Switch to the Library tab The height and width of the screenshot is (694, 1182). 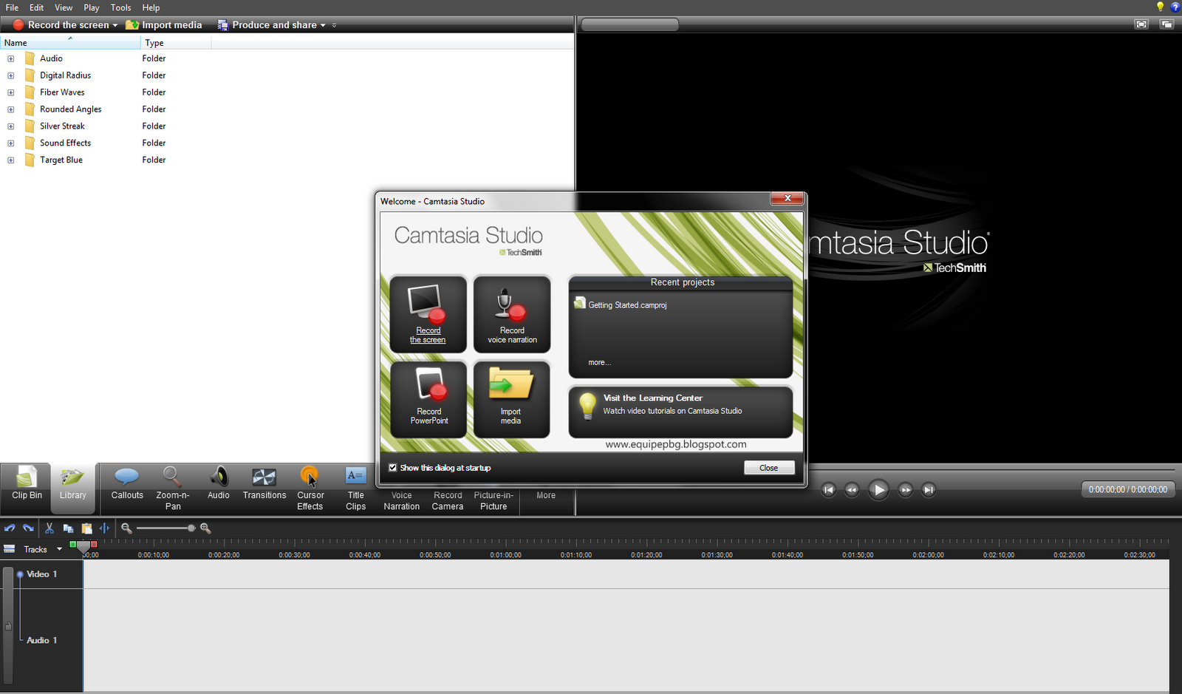(73, 488)
